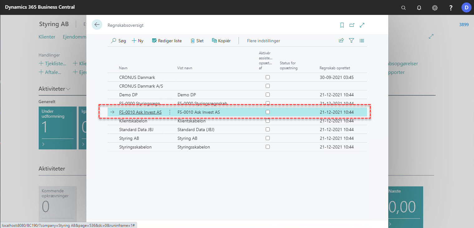This screenshot has height=228, width=474.
Task: Click the Styring AB company heading in the background
Action: (x=54, y=24)
